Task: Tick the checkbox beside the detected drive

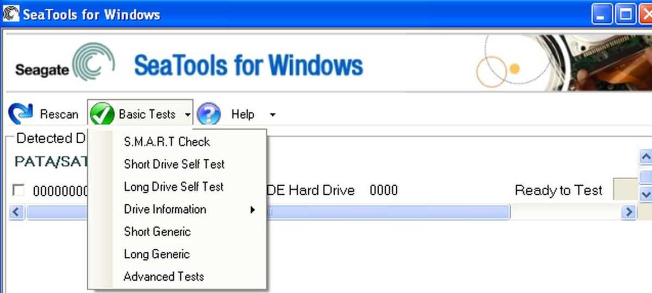Action: (x=19, y=190)
